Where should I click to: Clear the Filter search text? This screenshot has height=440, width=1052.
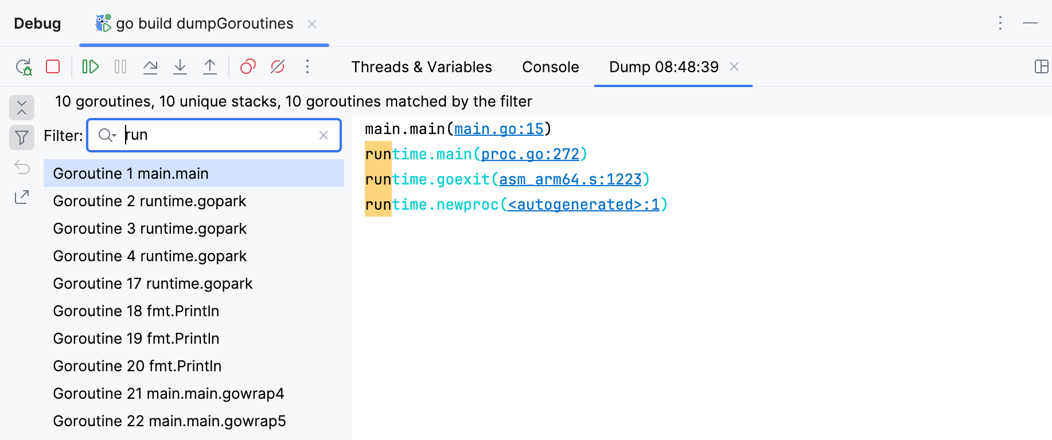pos(324,135)
